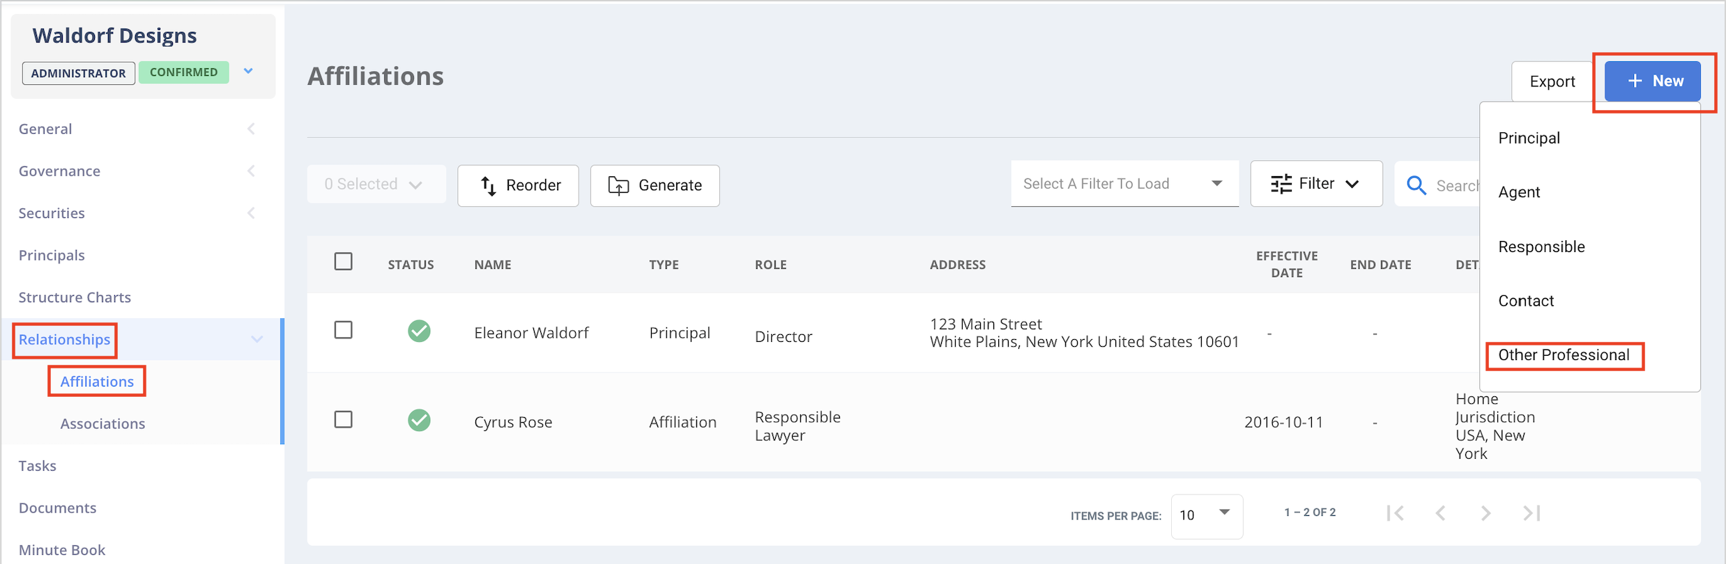This screenshot has height=564, width=1726.
Task: Open Associations in sidebar
Action: pyautogui.click(x=102, y=423)
